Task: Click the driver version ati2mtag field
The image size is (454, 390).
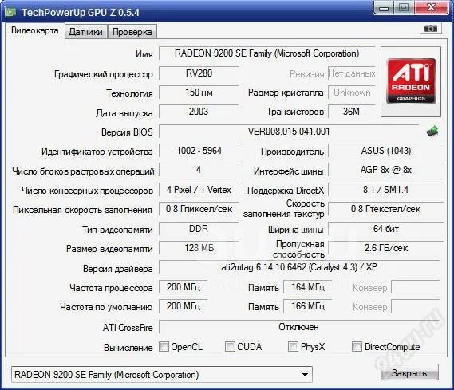Action: click(299, 267)
